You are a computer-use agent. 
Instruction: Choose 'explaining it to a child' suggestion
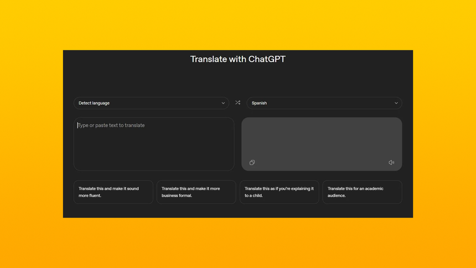(280, 192)
